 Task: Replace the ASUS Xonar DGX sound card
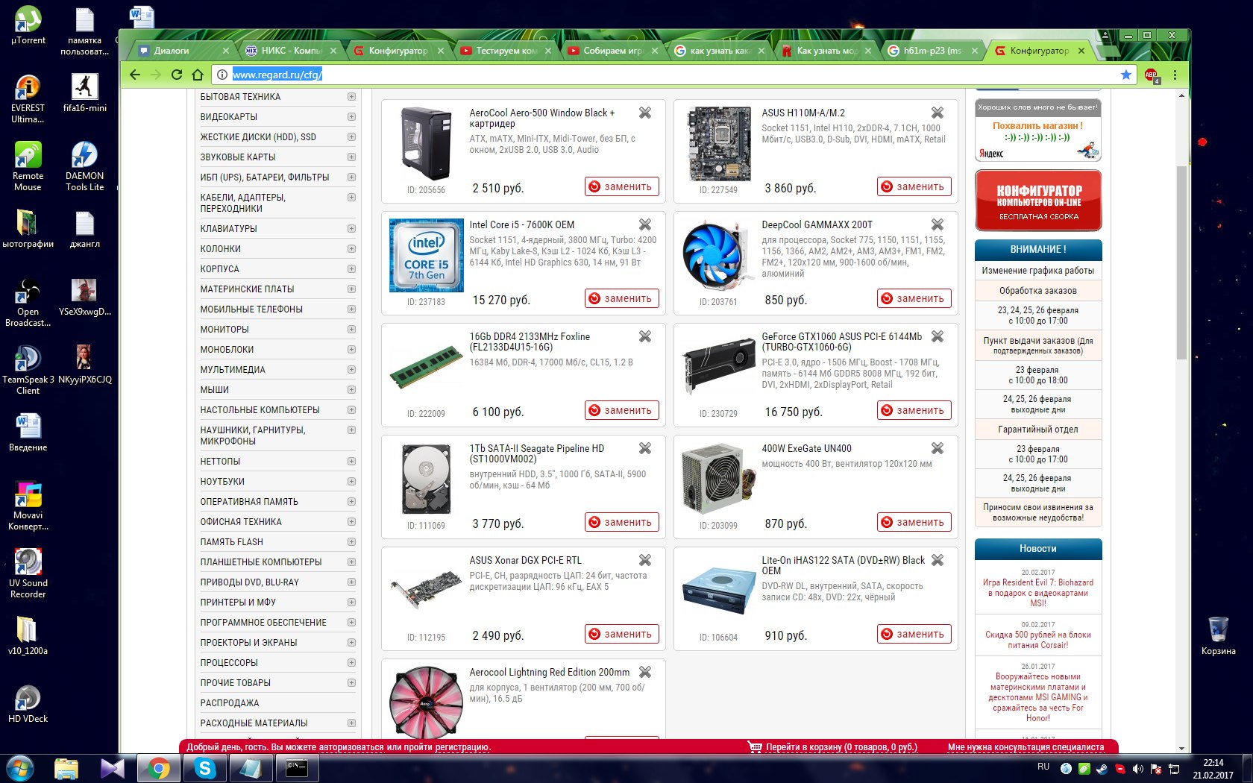click(x=621, y=634)
